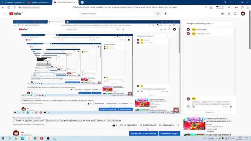Click the 'ПОСМОТРЕТЬ АНАЛИТИКУ' button

coord(144,134)
